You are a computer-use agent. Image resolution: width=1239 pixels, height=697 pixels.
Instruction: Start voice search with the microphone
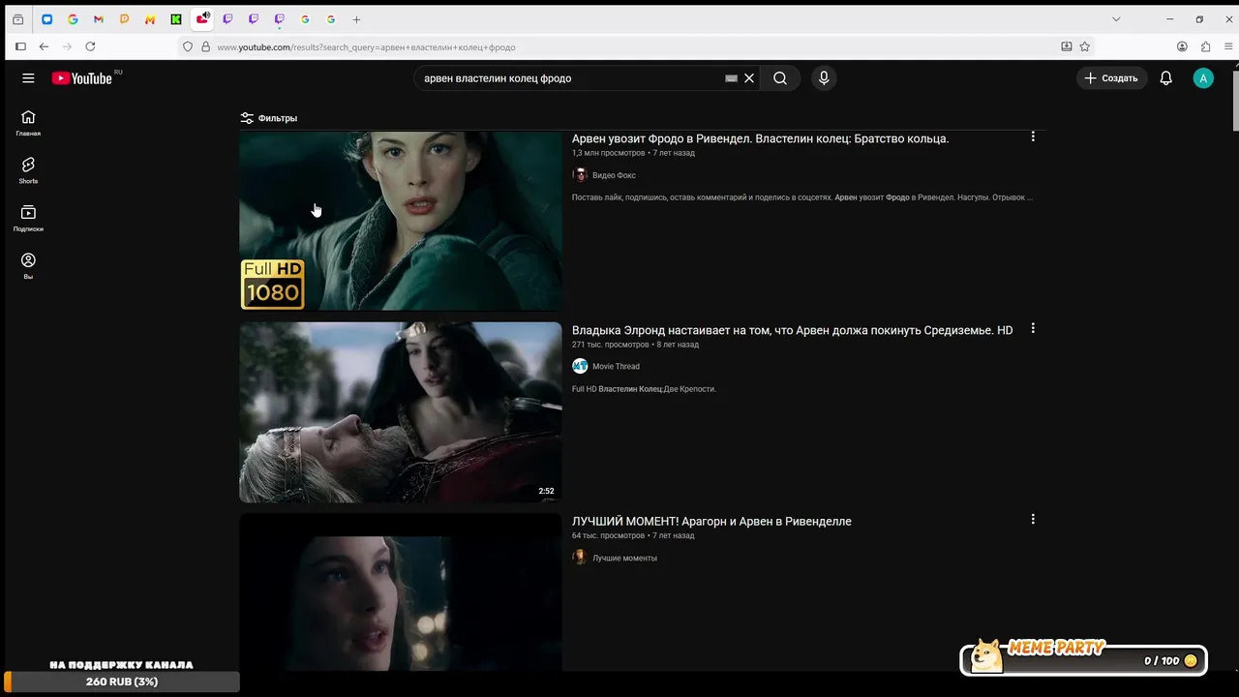pos(824,78)
